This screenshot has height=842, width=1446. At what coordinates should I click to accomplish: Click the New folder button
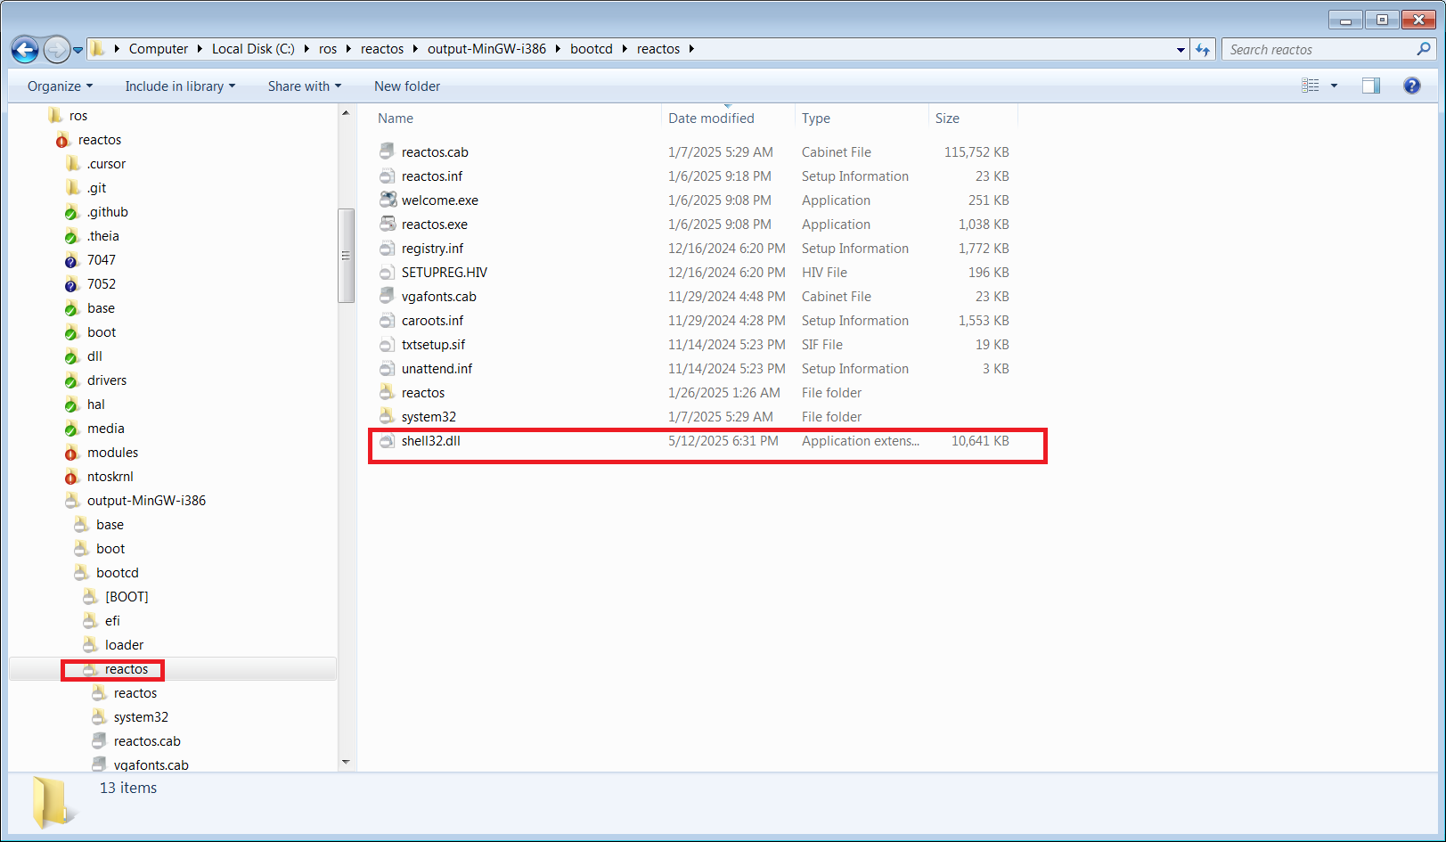pyautogui.click(x=407, y=86)
